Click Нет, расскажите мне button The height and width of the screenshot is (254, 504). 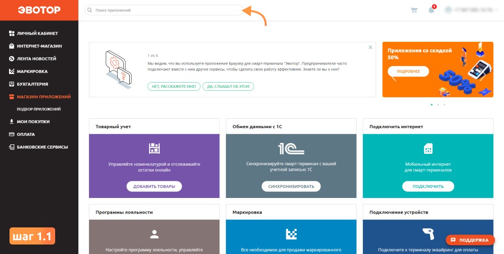[174, 86]
